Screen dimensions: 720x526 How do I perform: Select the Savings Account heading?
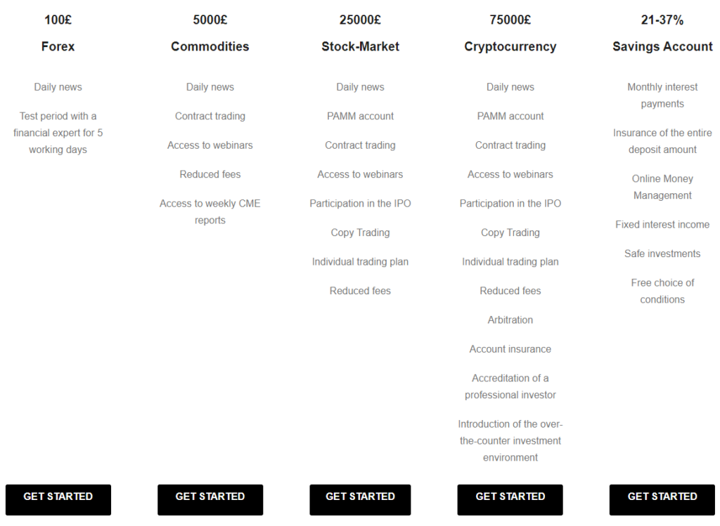tap(662, 46)
